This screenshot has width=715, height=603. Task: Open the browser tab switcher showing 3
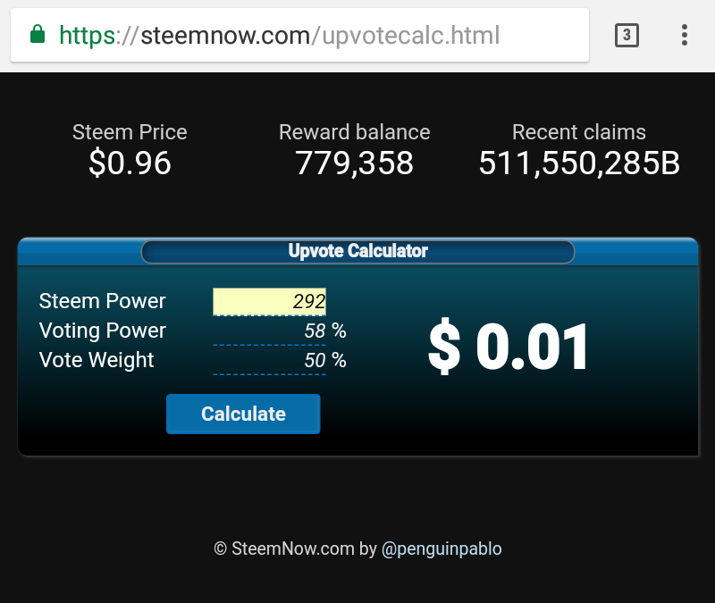(627, 35)
